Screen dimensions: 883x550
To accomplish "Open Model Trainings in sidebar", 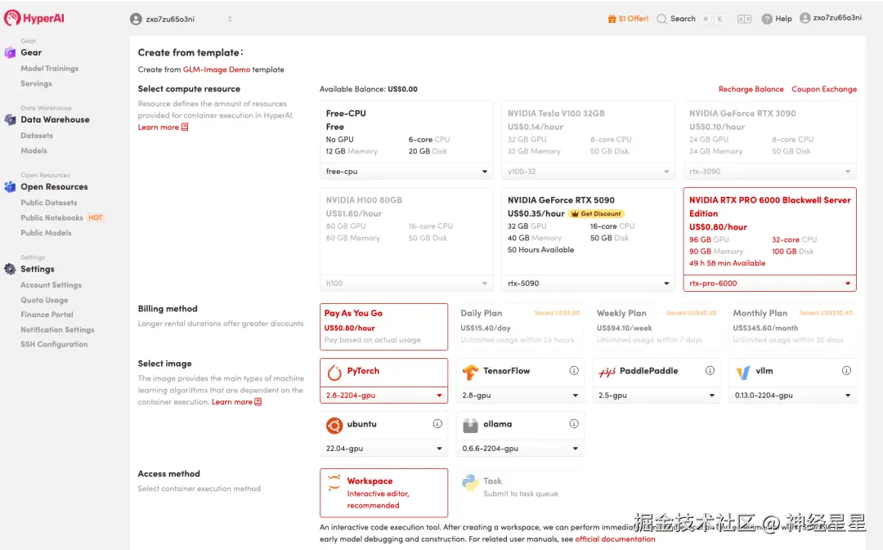I will (50, 68).
